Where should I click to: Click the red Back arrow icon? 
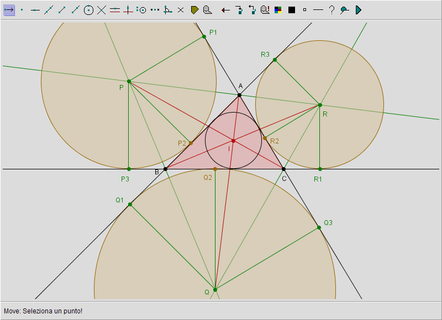tap(225, 10)
